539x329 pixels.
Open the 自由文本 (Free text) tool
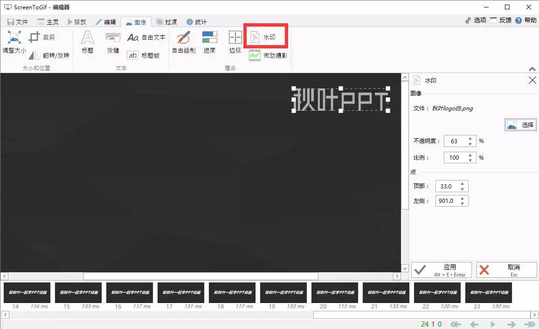148,37
